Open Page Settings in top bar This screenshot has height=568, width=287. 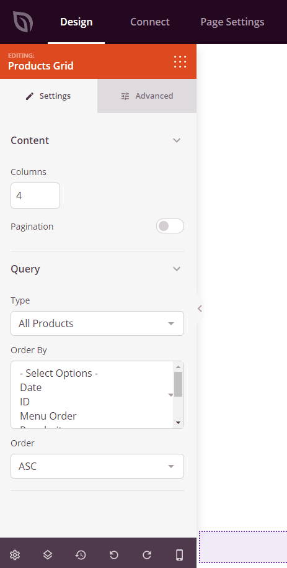pyautogui.click(x=232, y=22)
